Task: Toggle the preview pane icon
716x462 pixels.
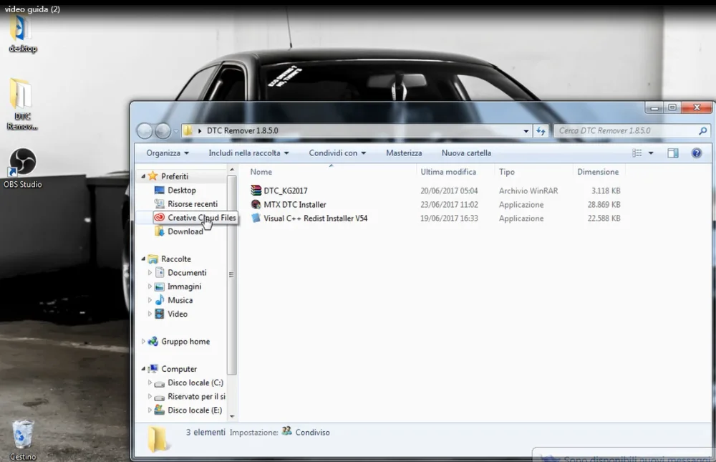Action: point(672,153)
